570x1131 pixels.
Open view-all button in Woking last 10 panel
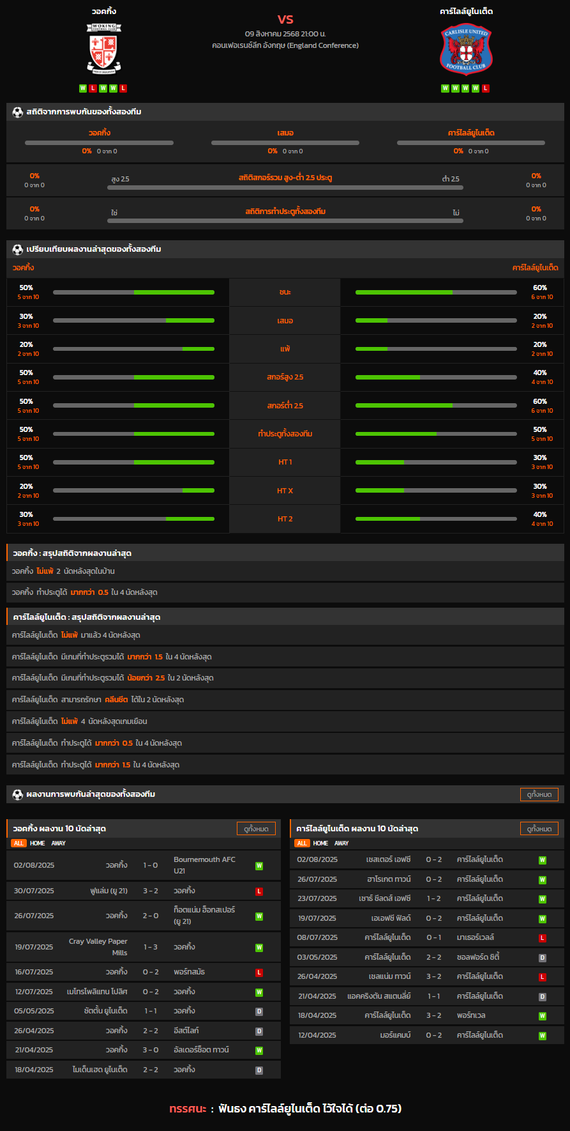point(256,829)
